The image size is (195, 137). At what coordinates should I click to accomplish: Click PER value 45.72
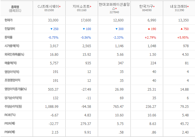(x=184, y=124)
